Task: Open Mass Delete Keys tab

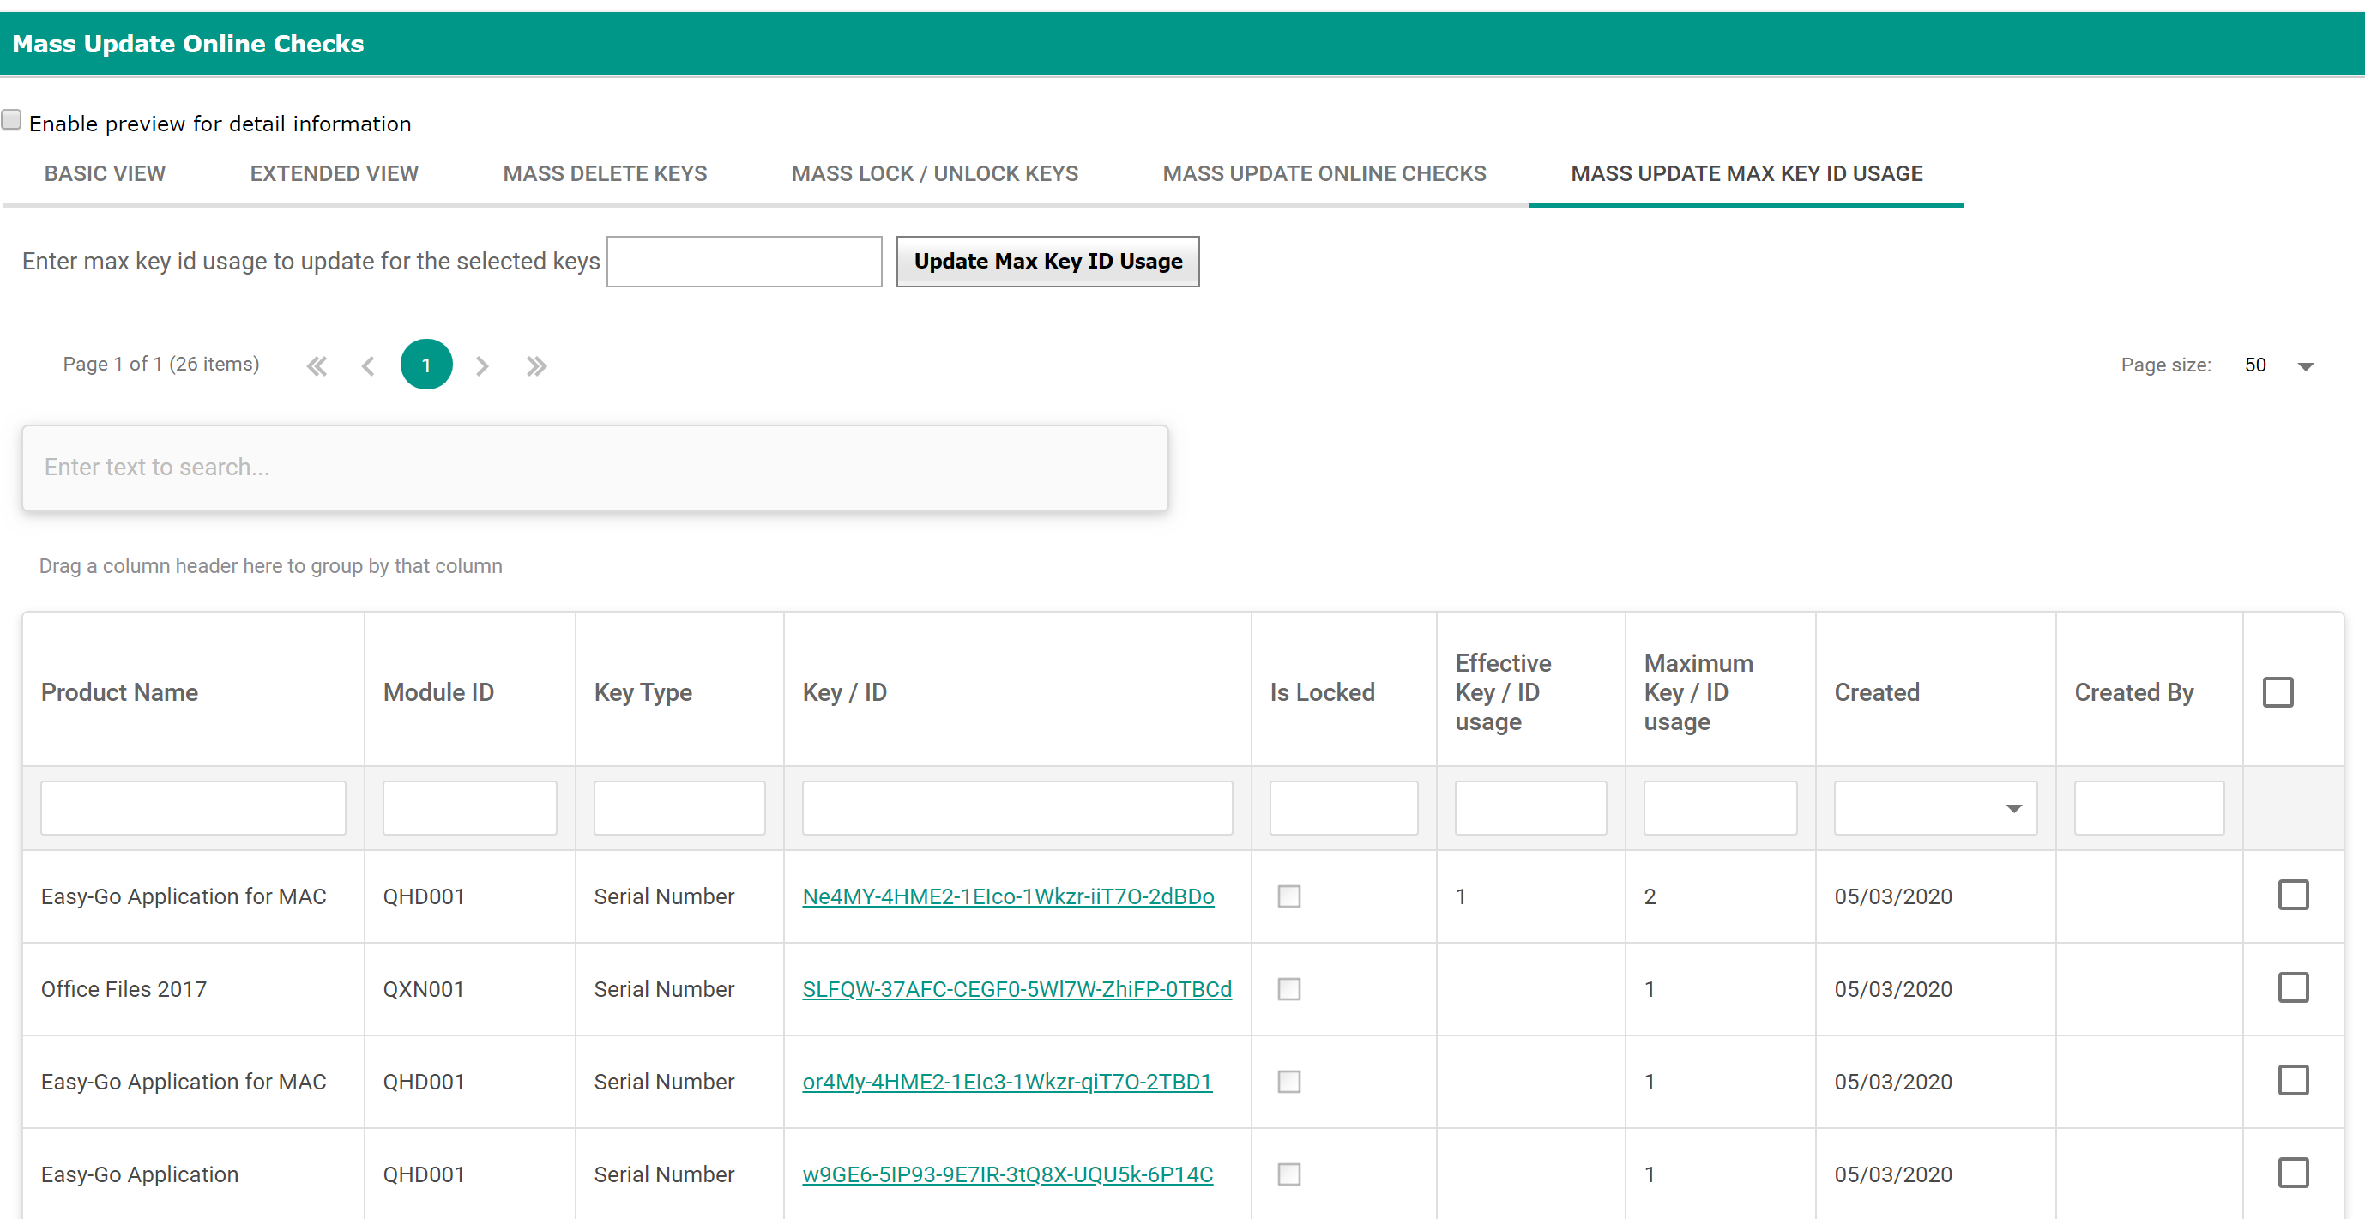Action: [x=604, y=173]
